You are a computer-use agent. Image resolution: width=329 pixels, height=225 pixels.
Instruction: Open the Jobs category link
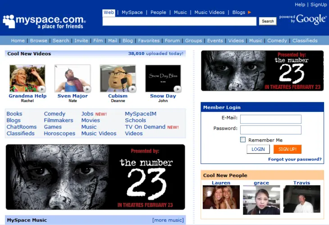(87, 114)
